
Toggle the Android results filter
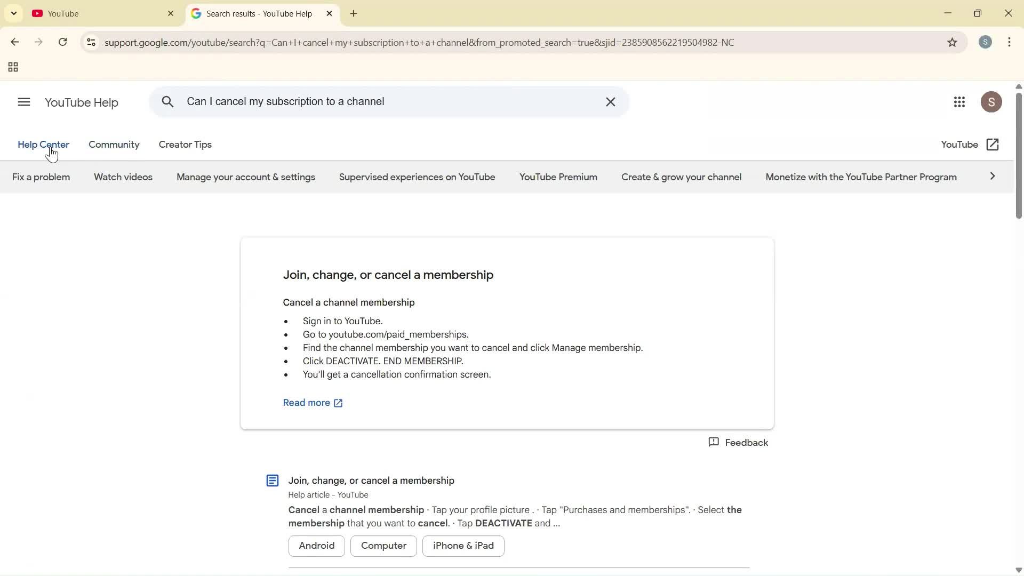tap(316, 546)
